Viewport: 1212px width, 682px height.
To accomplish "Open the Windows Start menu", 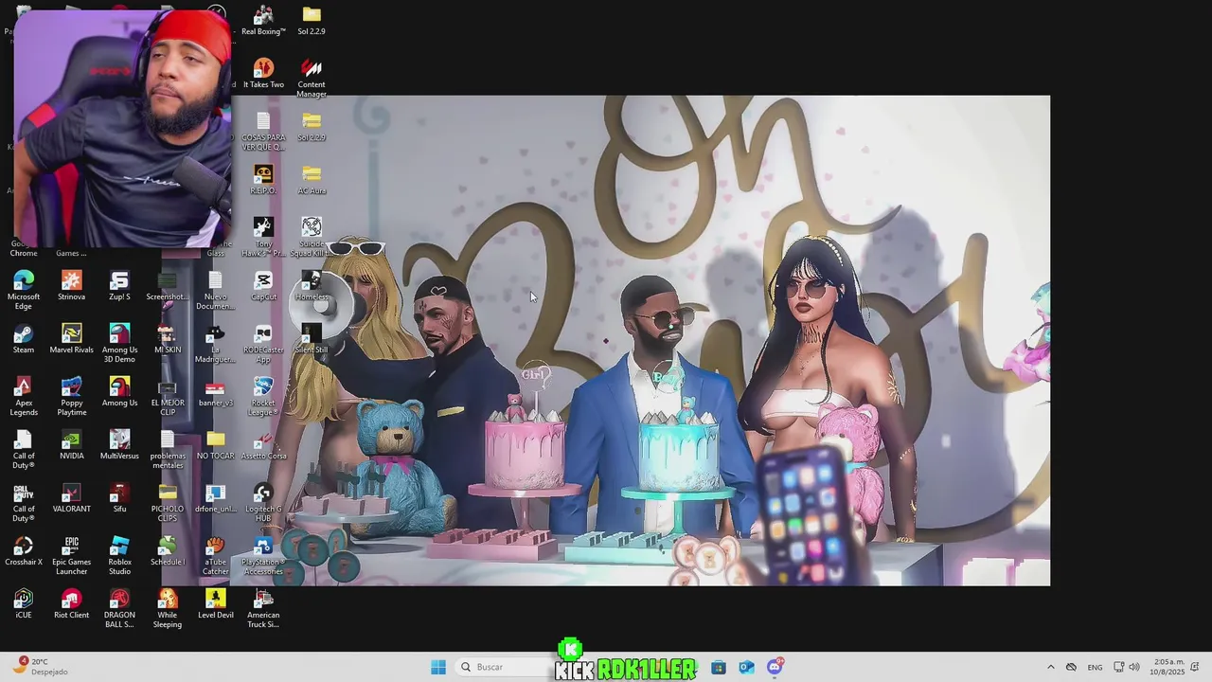I will (x=438, y=667).
